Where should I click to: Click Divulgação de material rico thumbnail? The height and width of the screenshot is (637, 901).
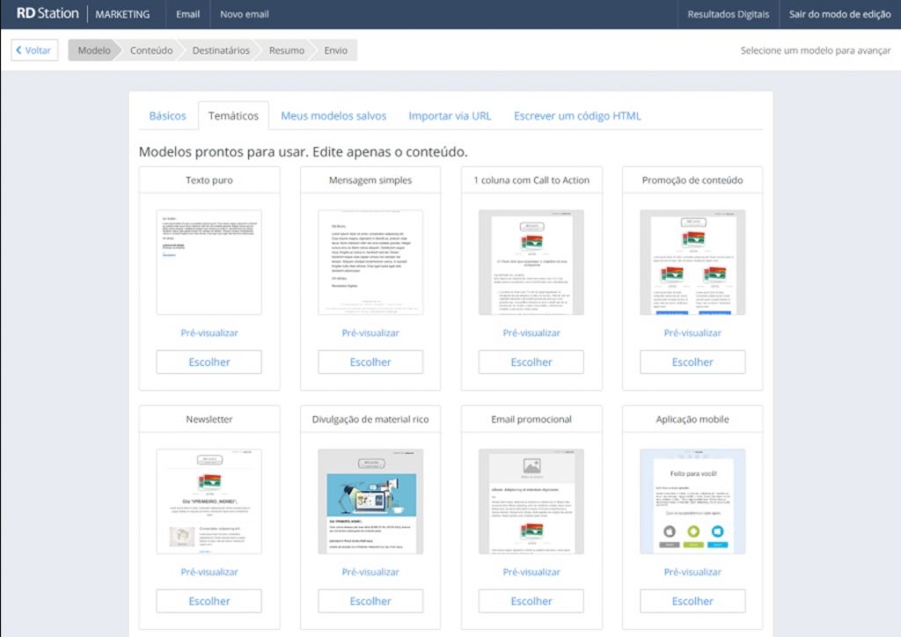(370, 502)
